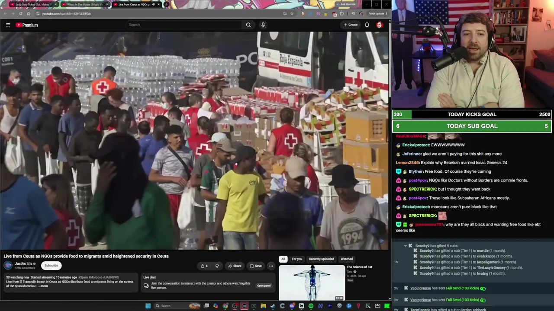Click the Share button under the video
Screen dimensions: 554x311
[x=235, y=266]
